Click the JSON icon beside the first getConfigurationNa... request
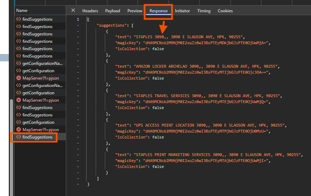The image size is (311, 196). [19, 63]
